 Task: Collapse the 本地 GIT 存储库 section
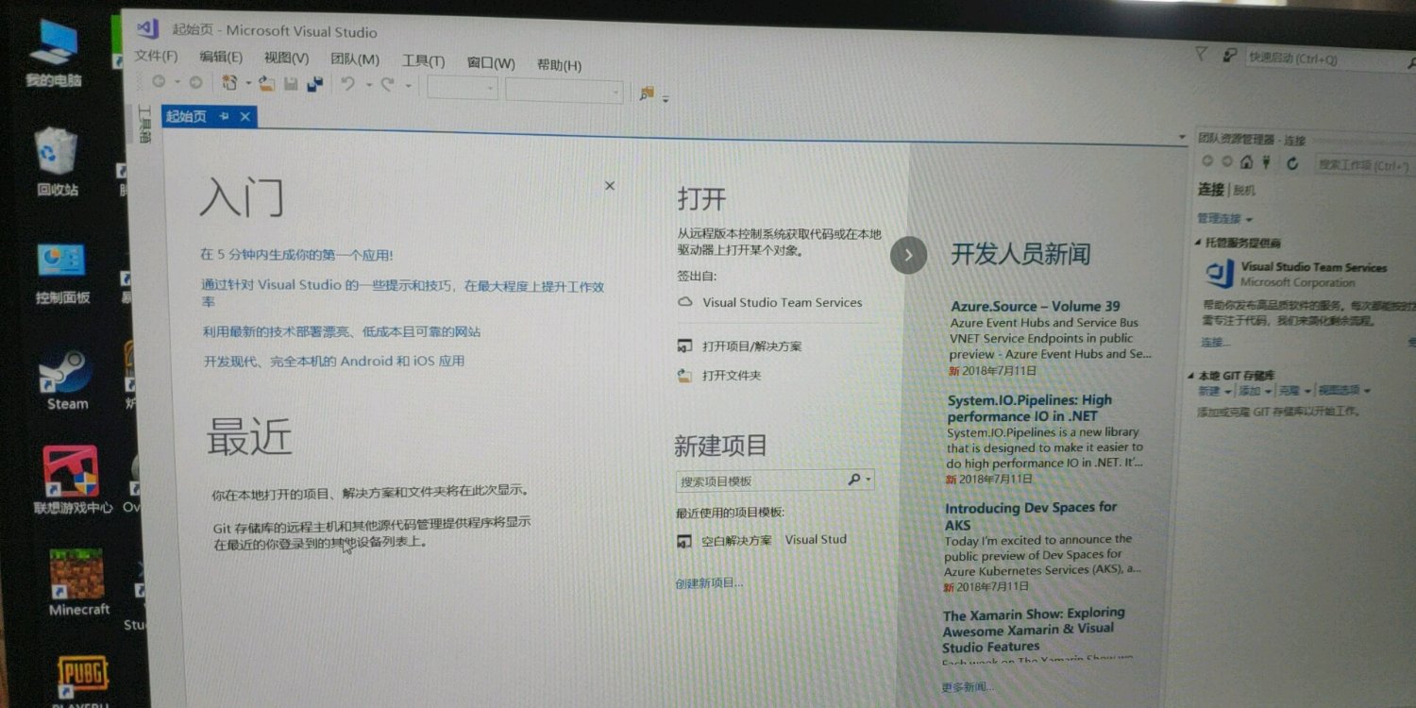point(1191,376)
